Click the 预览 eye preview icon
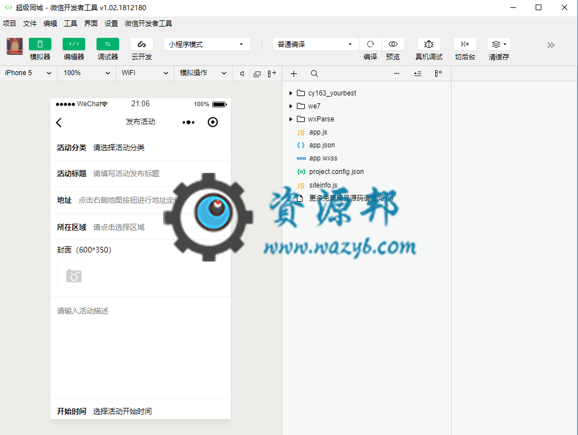 click(393, 44)
